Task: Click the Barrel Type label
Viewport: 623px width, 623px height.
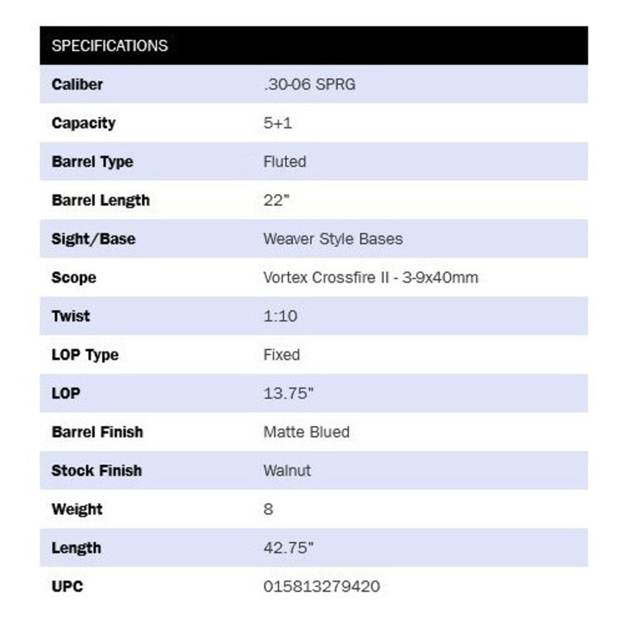Action: pyautogui.click(x=92, y=161)
